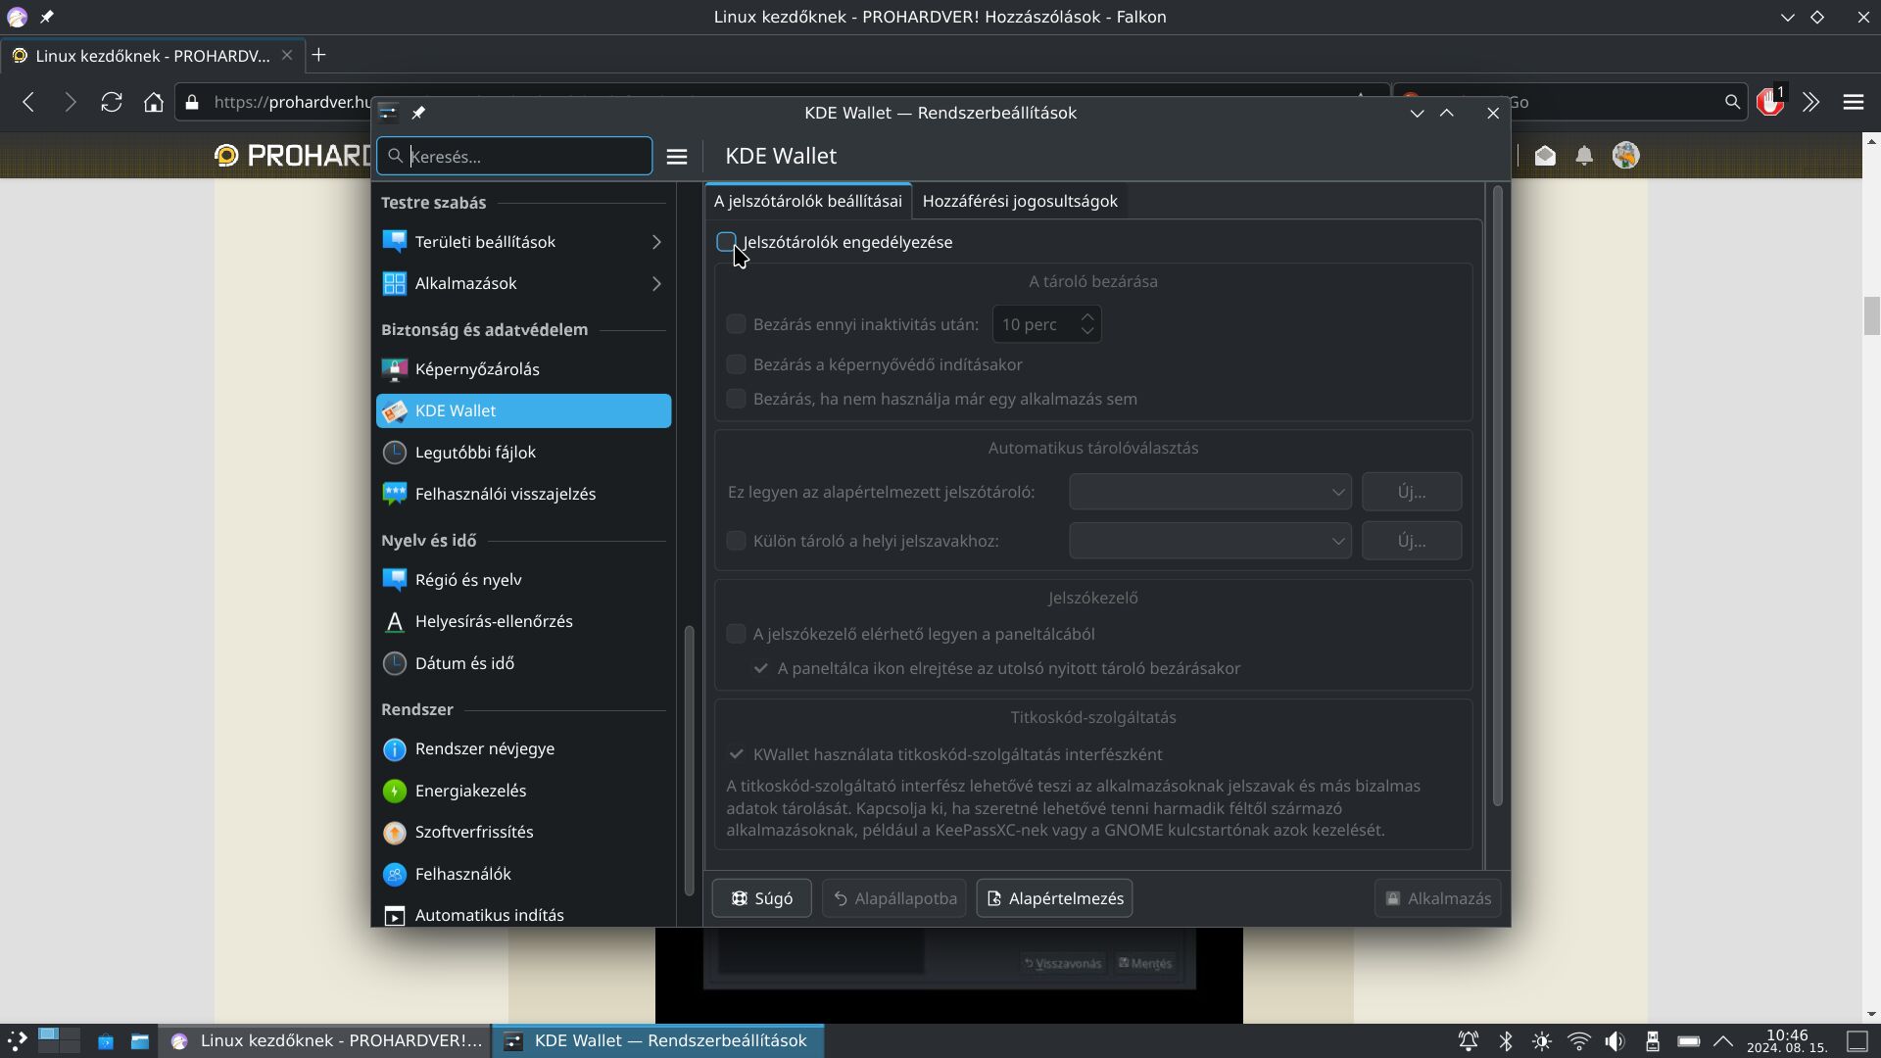Image resolution: width=1881 pixels, height=1058 pixels.
Task: Toggle KWallet használata titkoskód-szolgáltatás checkbox
Action: click(736, 754)
